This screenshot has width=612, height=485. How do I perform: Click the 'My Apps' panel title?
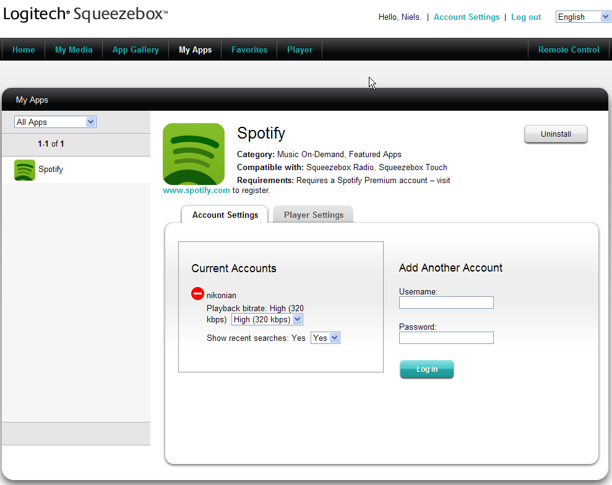pyautogui.click(x=32, y=100)
